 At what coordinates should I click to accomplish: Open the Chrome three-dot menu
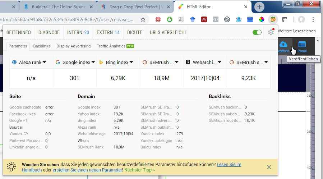click(x=313, y=19)
